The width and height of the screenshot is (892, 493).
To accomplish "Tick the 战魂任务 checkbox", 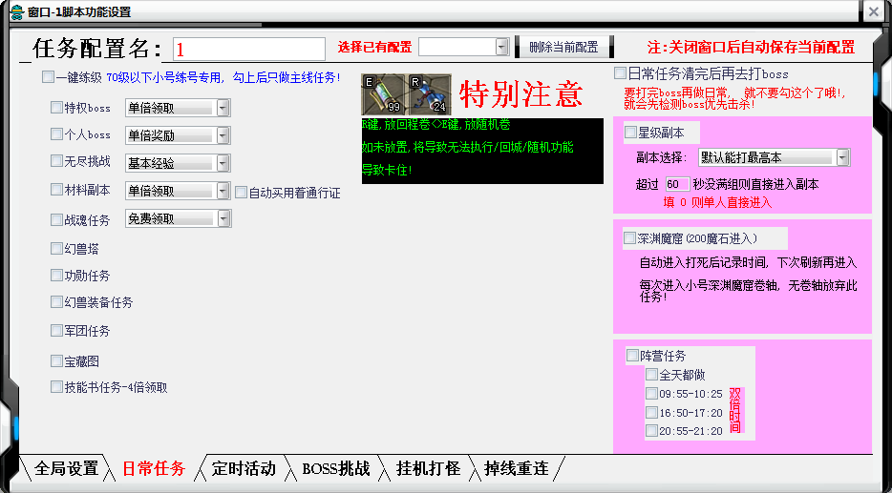I will click(x=56, y=219).
